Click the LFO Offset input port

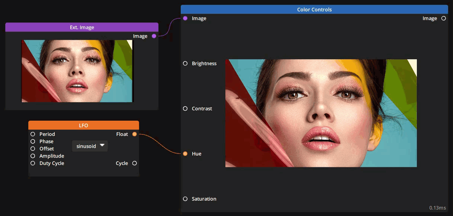[x=33, y=149]
